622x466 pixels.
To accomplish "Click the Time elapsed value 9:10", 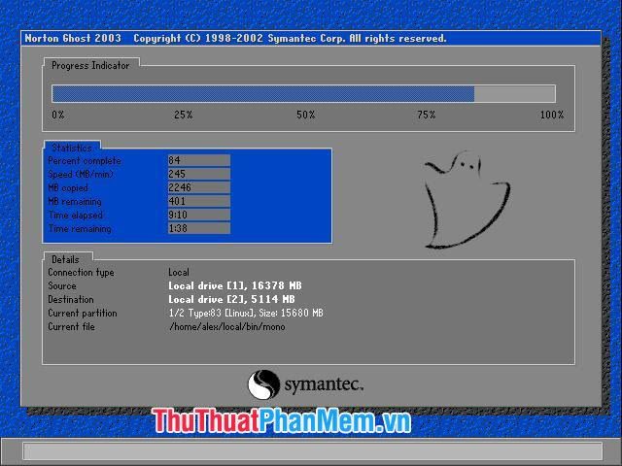I will click(x=198, y=215).
